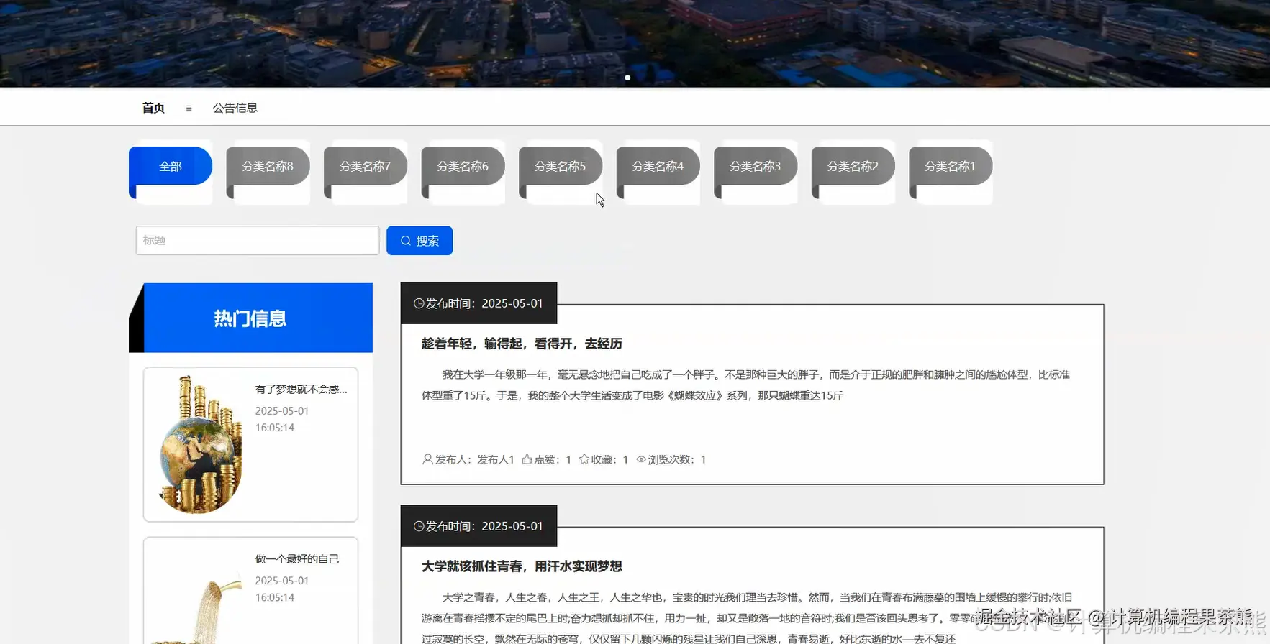Viewport: 1270px width, 644px height.
Task: Go to 首页 in the breadcrumb
Action: 153,108
